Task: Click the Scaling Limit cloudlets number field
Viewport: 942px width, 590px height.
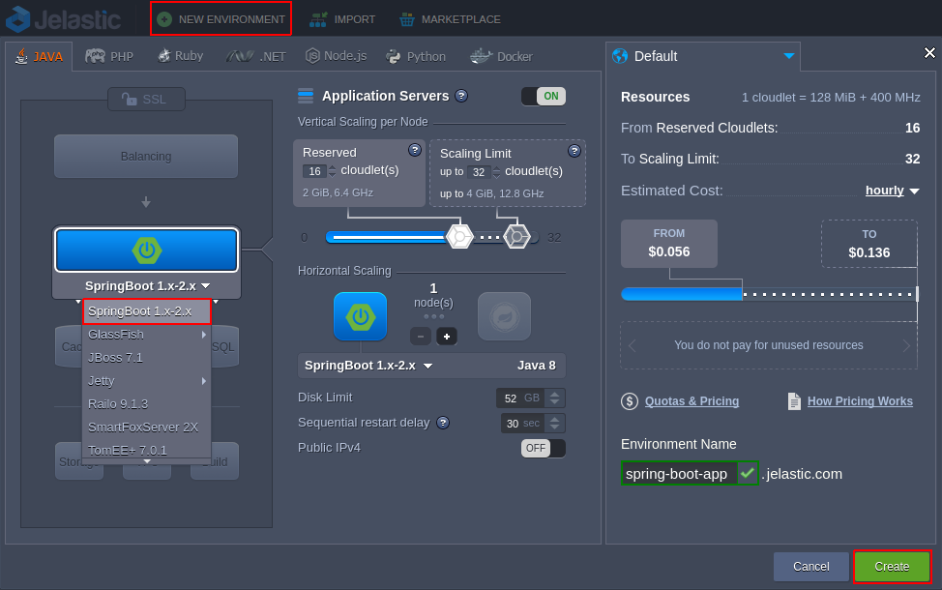Action: point(478,172)
